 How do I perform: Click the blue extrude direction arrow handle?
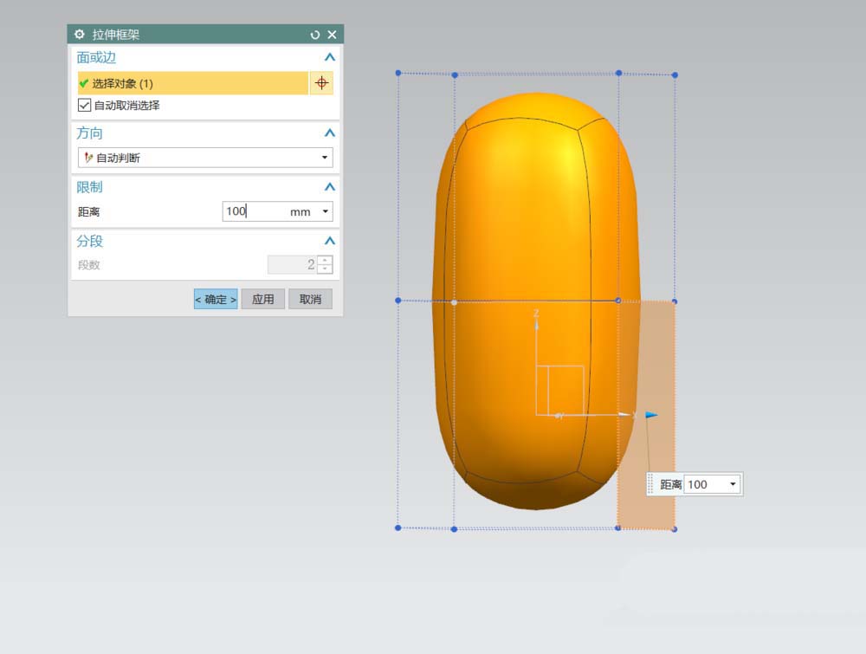coord(651,415)
